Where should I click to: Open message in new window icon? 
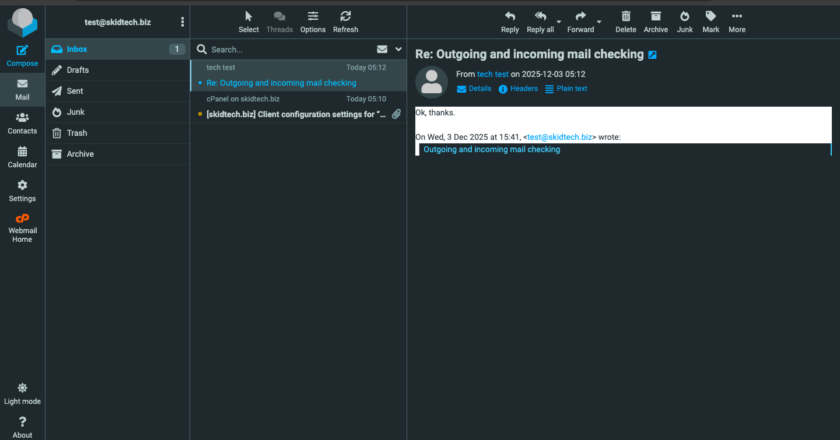click(x=653, y=55)
